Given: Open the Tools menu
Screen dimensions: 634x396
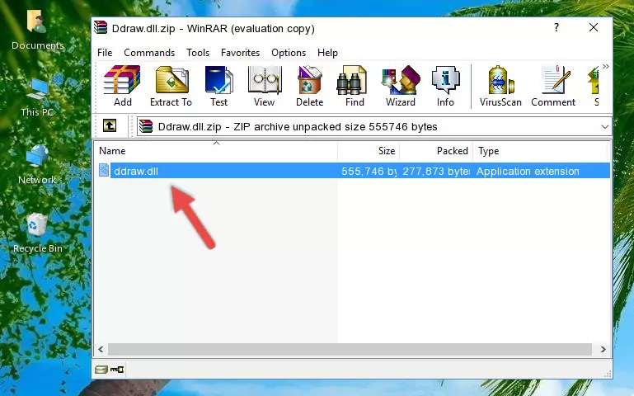Looking at the screenshot, I should click(x=198, y=53).
